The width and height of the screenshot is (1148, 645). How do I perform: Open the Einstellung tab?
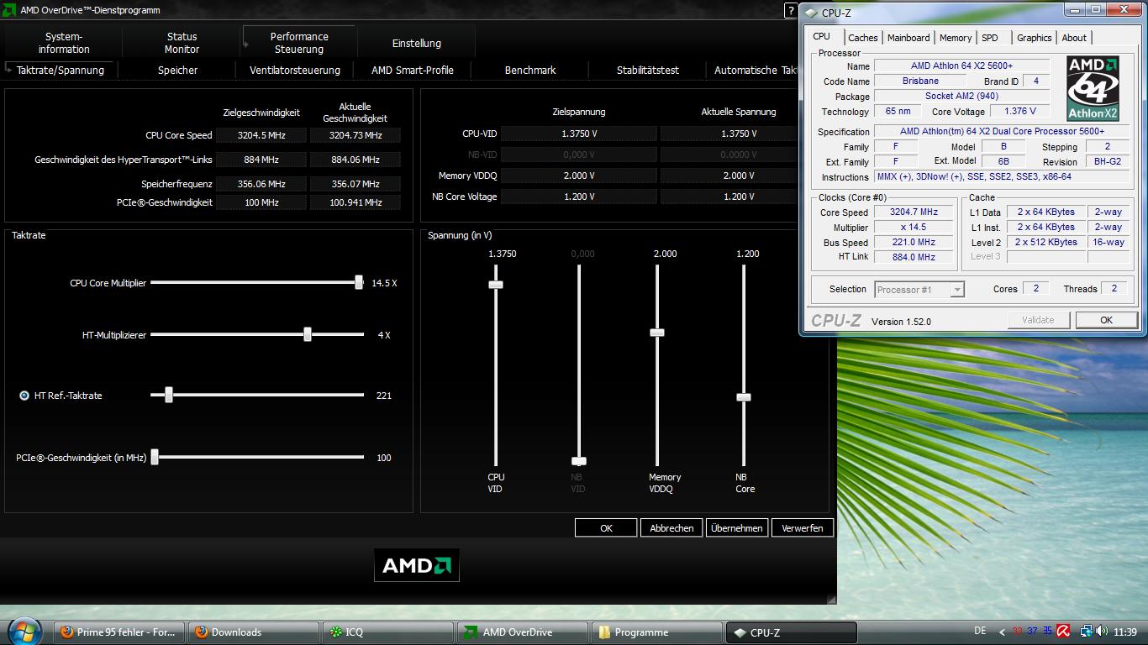416,43
